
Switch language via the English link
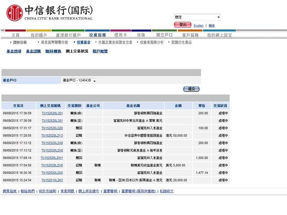click(x=199, y=26)
